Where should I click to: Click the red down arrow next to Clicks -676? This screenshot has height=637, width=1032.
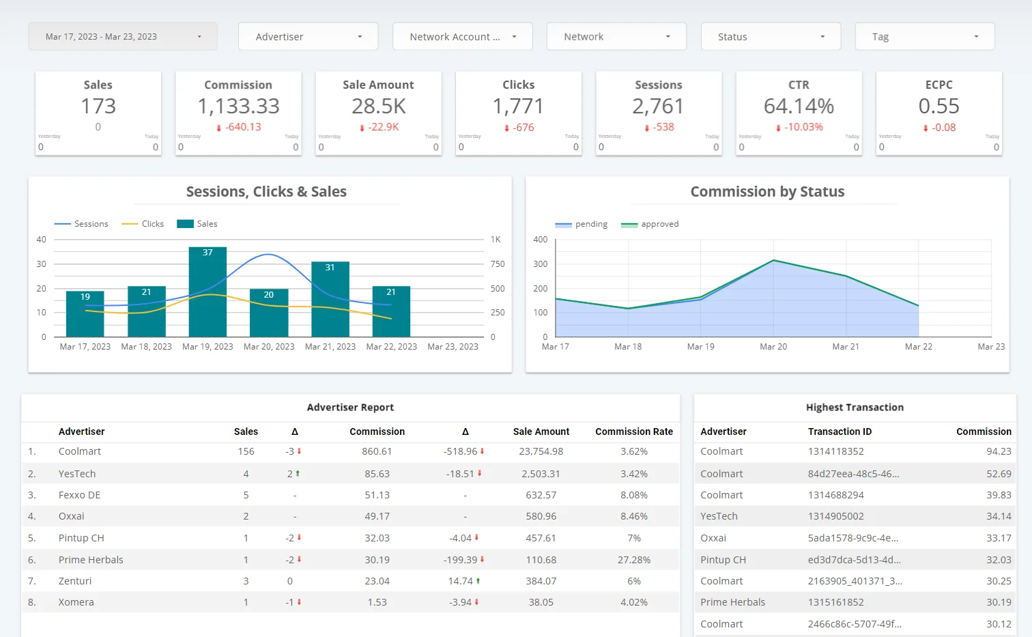pos(506,128)
